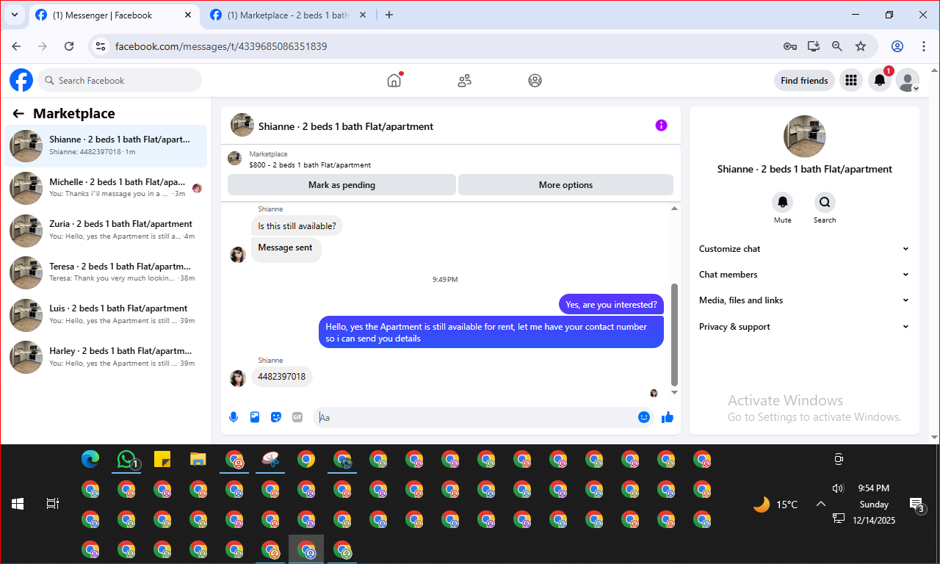Show hidden system tray icons chevron
The width and height of the screenshot is (940, 564).
821,504
